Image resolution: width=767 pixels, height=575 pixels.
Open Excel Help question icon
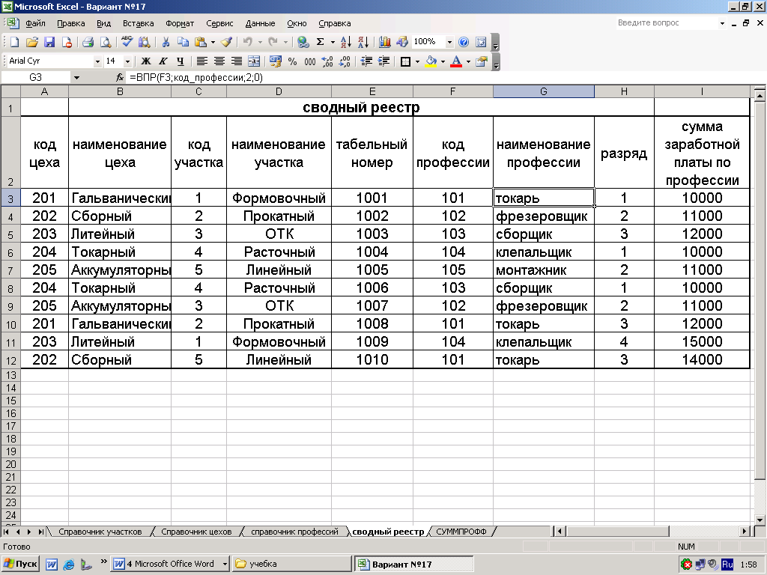[463, 42]
